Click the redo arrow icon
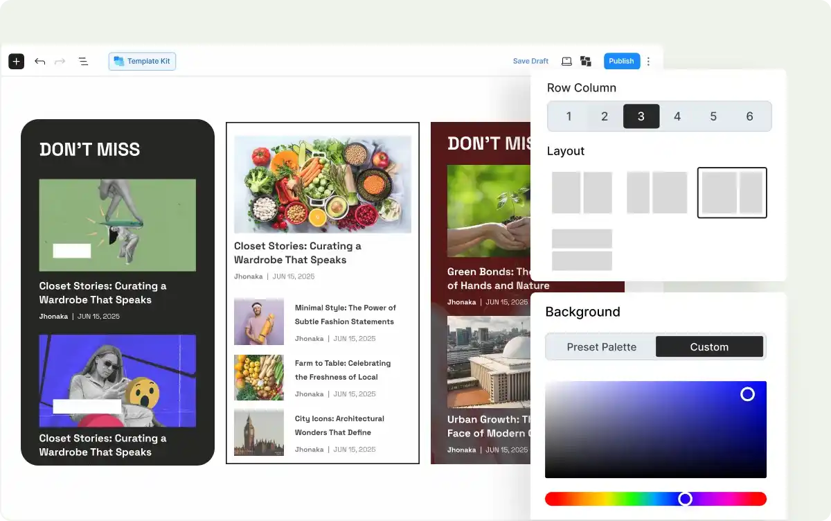This screenshot has width=831, height=521. click(60, 62)
